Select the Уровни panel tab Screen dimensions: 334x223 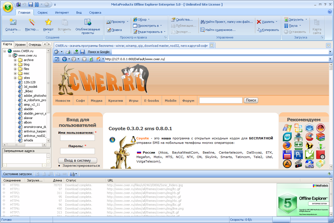[x=20, y=44]
